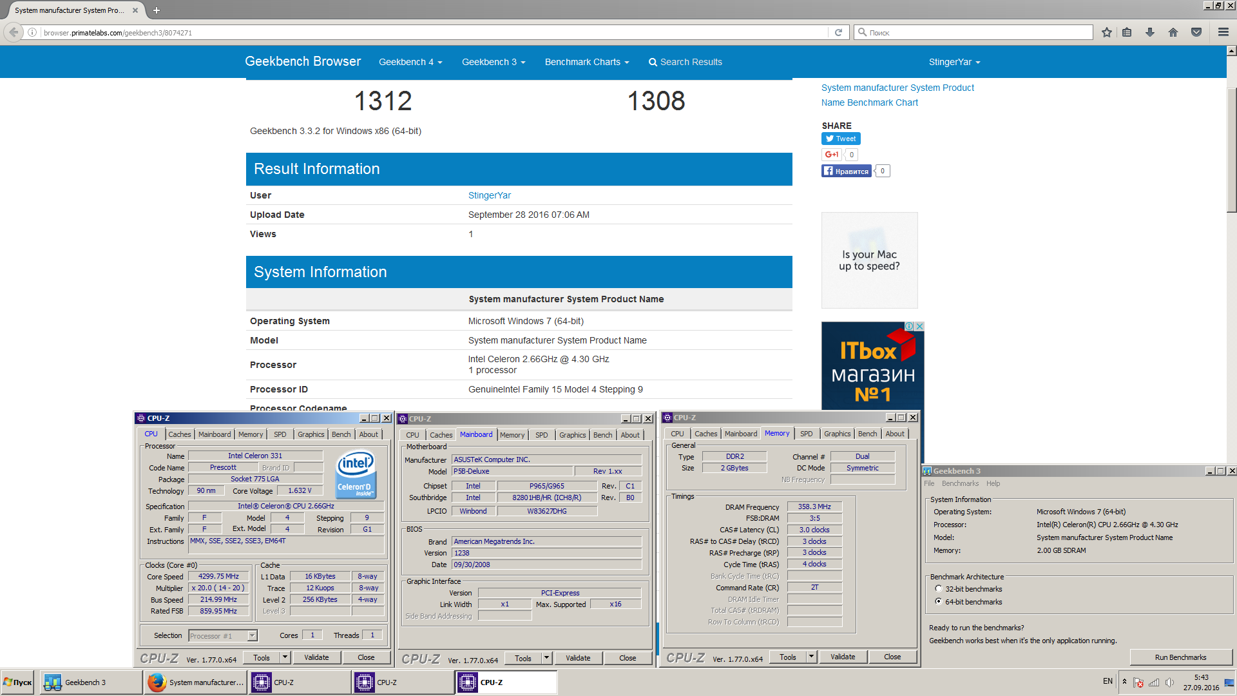Viewport: 1237px width, 696px height.
Task: Reload the page with the refresh icon
Action: [838, 32]
